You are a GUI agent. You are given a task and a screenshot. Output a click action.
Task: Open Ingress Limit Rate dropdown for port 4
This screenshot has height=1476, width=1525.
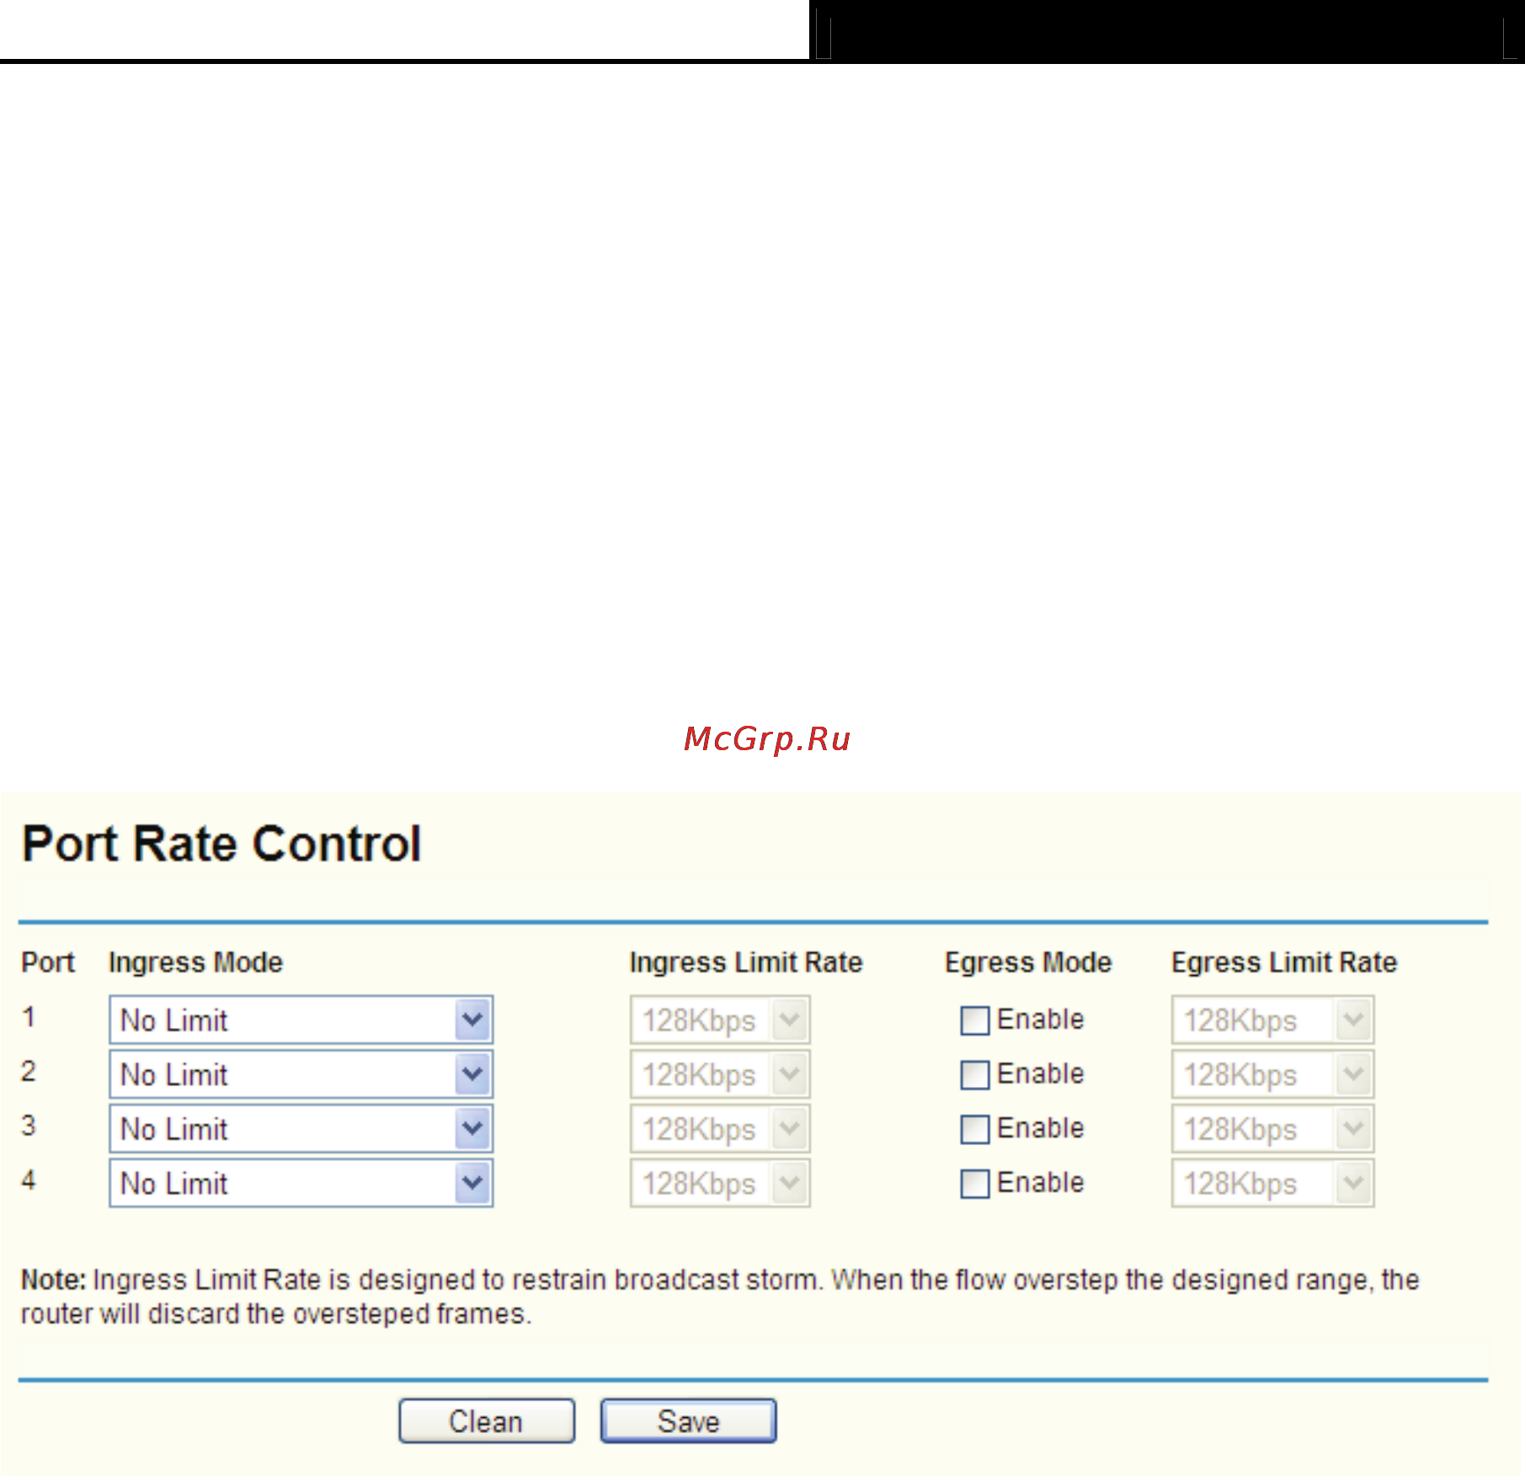coord(720,1183)
